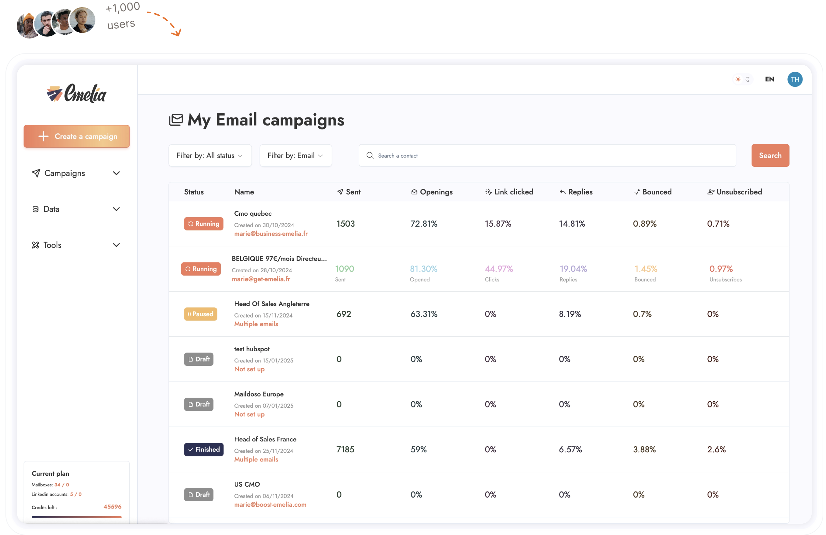
Task: Click the Openings column envelope icon
Action: (x=414, y=192)
